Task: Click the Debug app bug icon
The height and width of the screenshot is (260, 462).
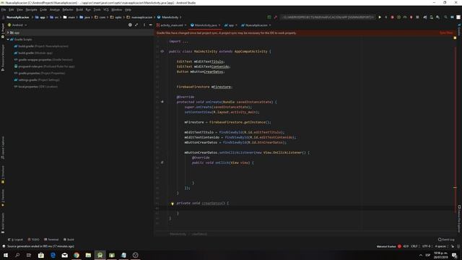Action: [x=392, y=17]
